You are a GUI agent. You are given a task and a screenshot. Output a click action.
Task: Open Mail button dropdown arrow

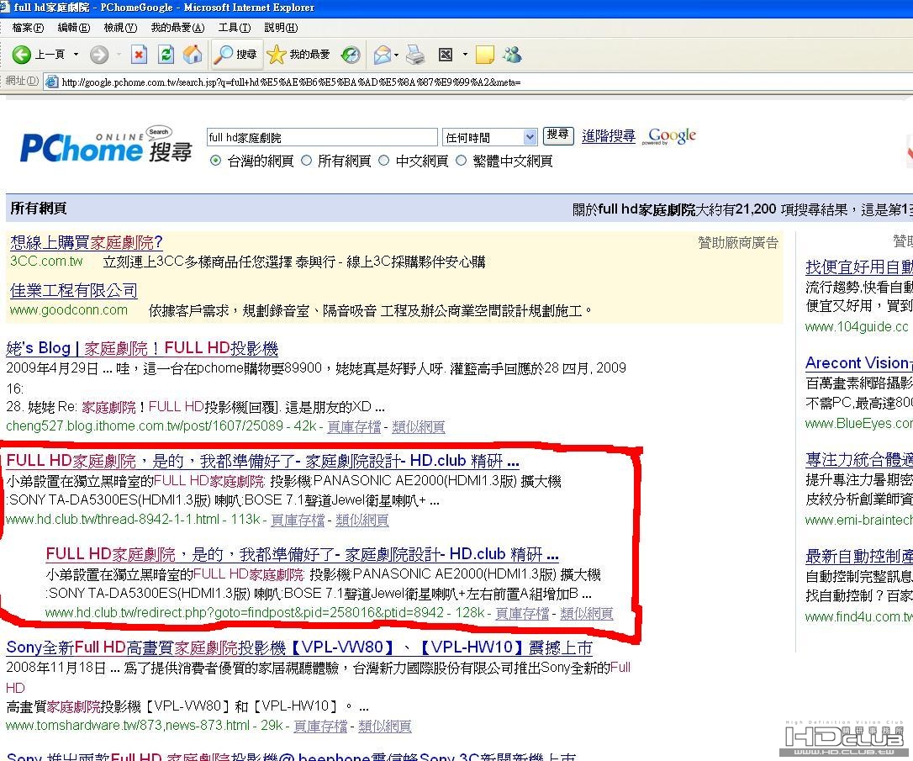[x=397, y=55]
